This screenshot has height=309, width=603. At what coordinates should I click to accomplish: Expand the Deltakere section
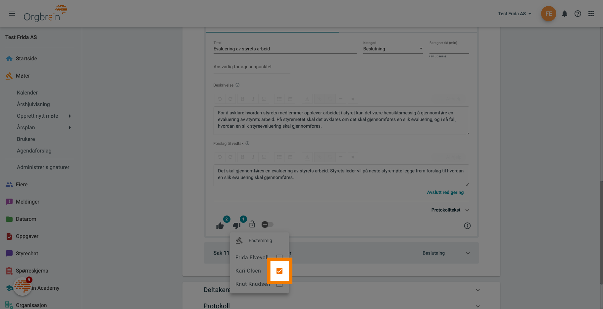[478, 290]
